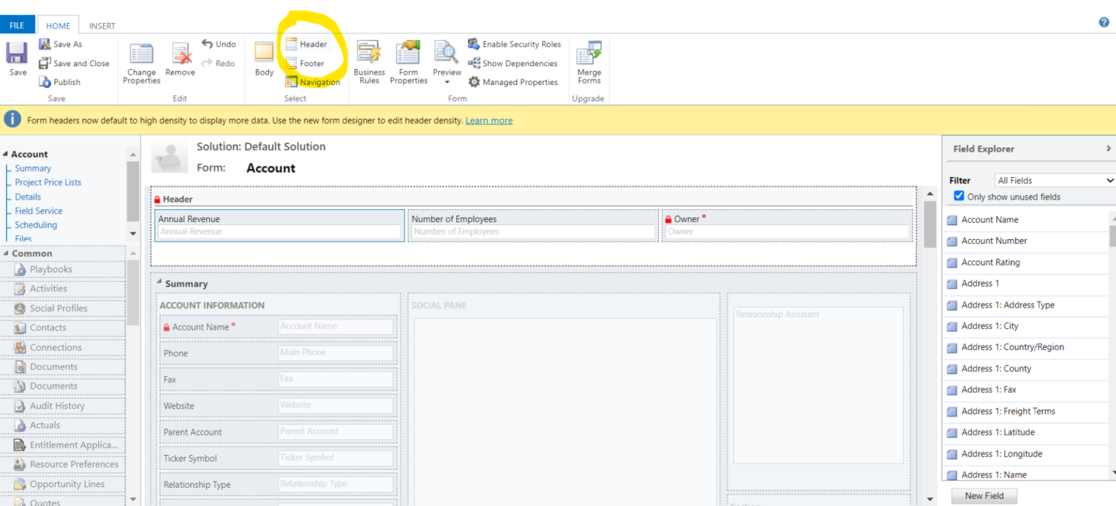The height and width of the screenshot is (506, 1116).
Task: Open the FILE menu
Action: point(16,24)
